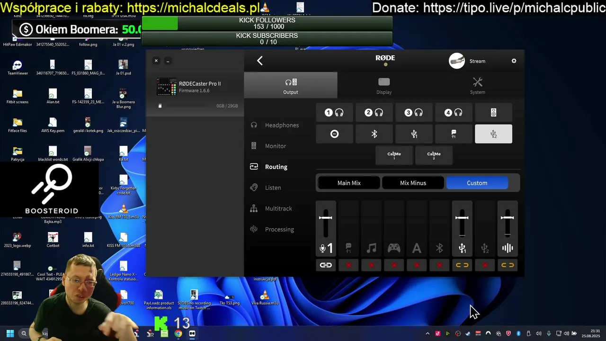
Task: Open Processing in the sidebar
Action: [273, 229]
